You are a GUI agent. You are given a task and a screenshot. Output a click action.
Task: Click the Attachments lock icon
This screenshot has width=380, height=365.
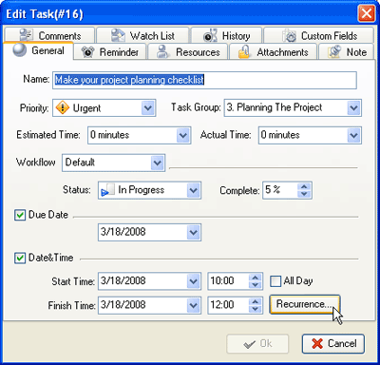coord(244,52)
